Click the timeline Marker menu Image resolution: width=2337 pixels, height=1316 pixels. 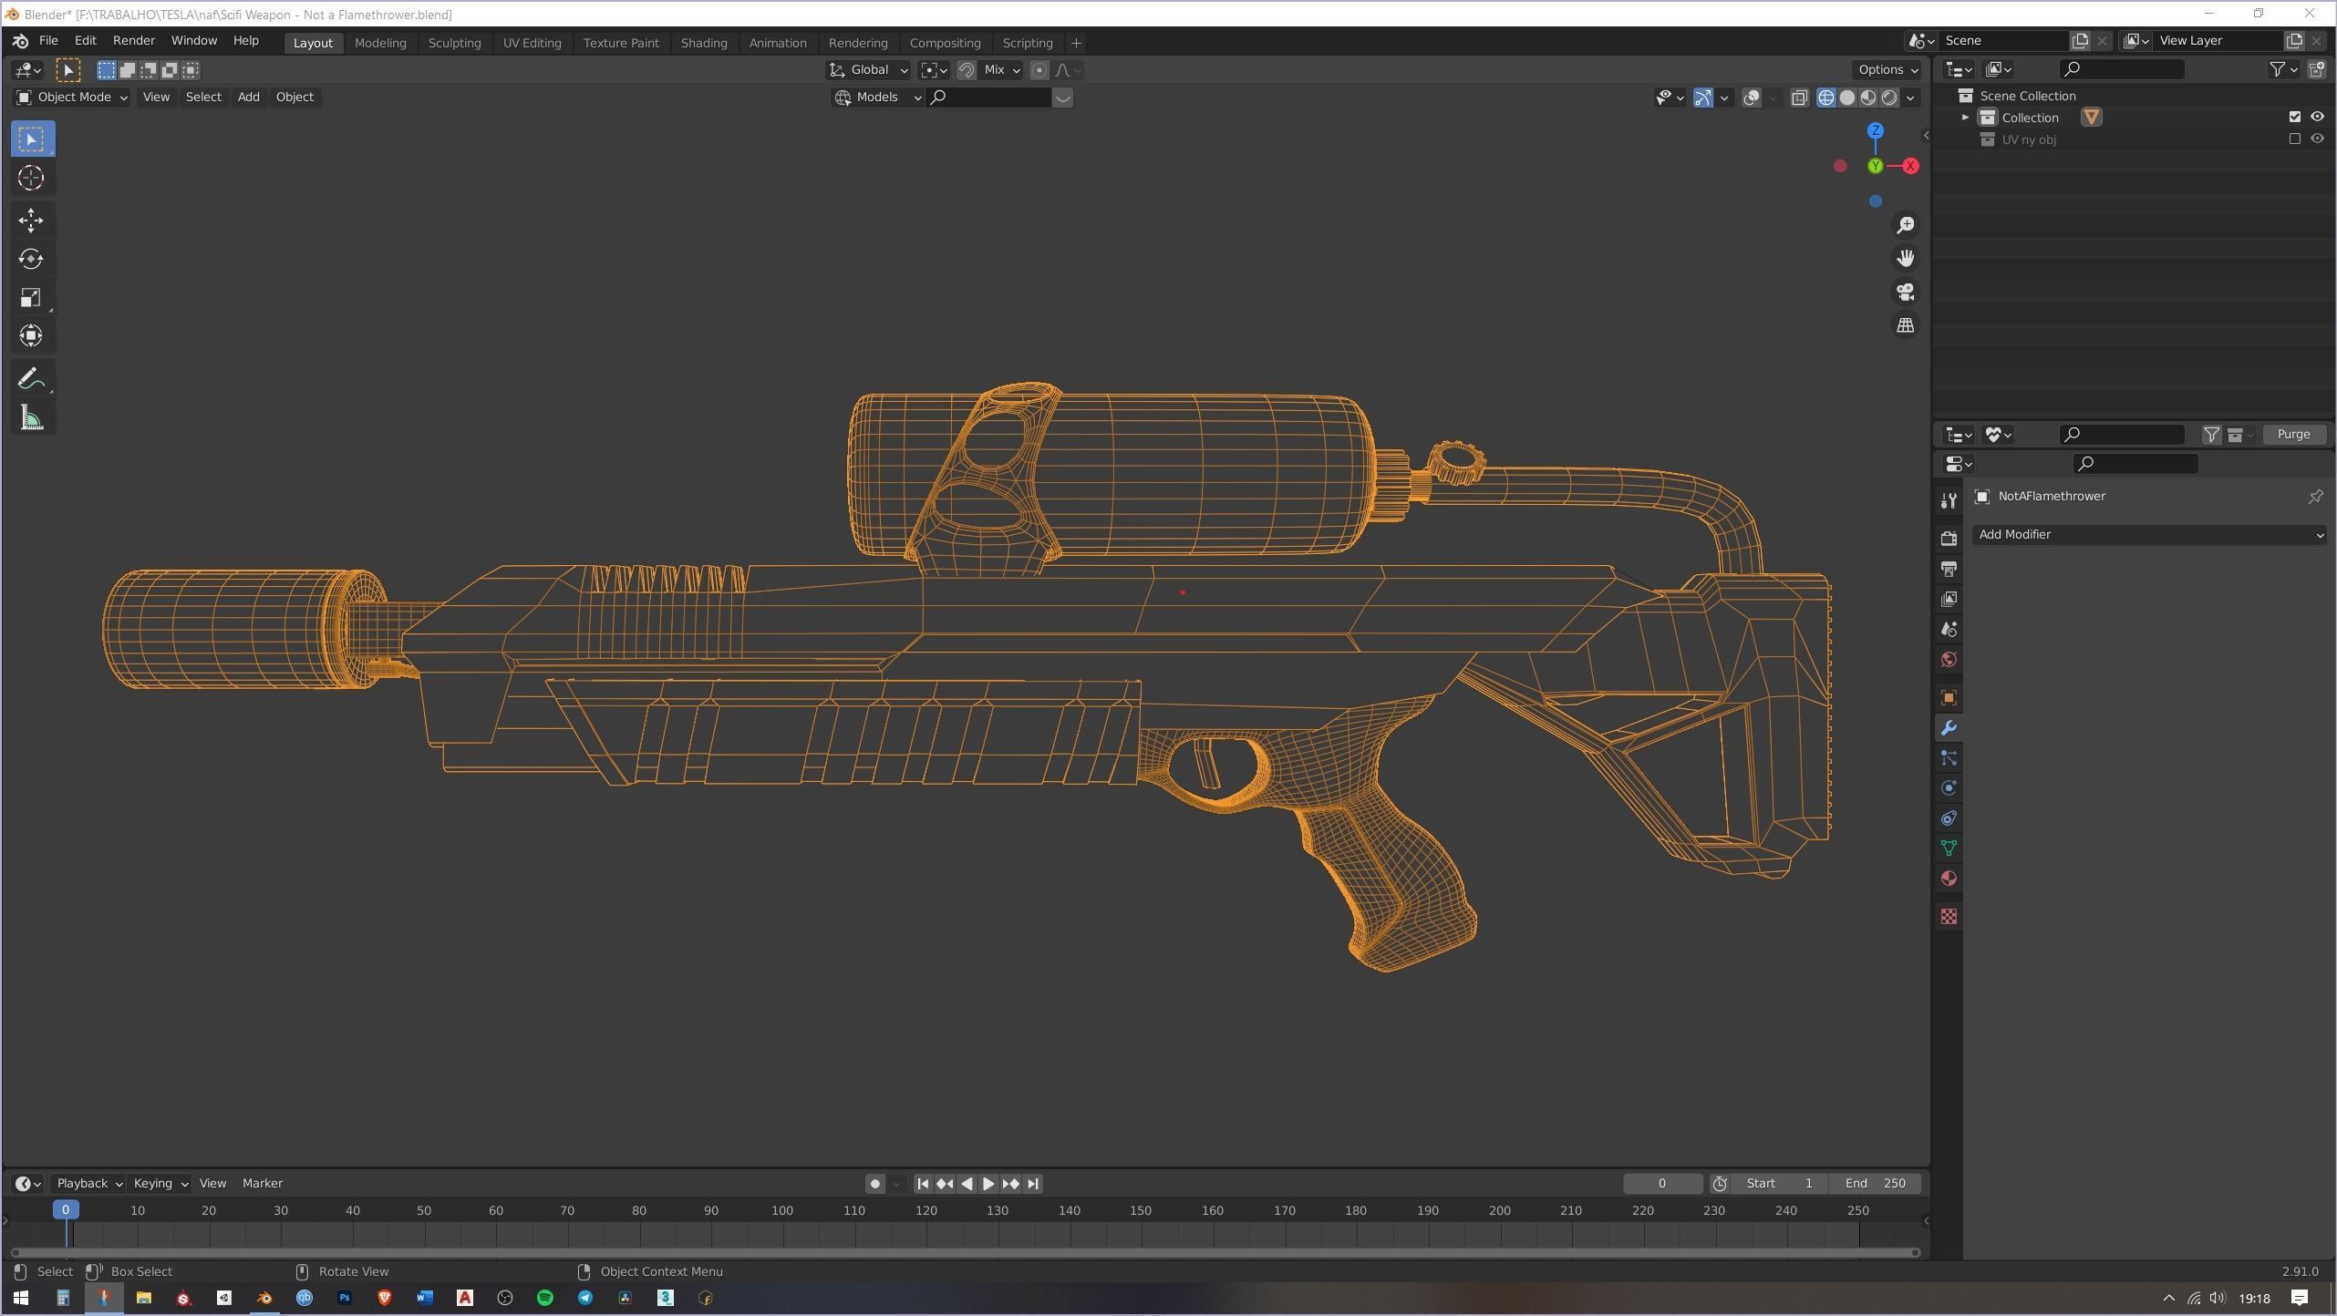pyautogui.click(x=262, y=1183)
